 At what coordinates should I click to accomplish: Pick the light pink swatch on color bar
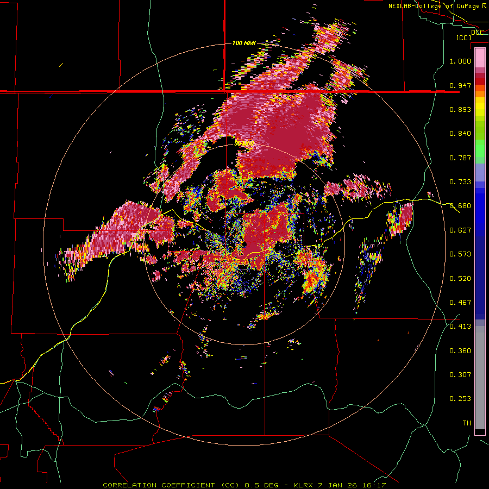pos(480,58)
